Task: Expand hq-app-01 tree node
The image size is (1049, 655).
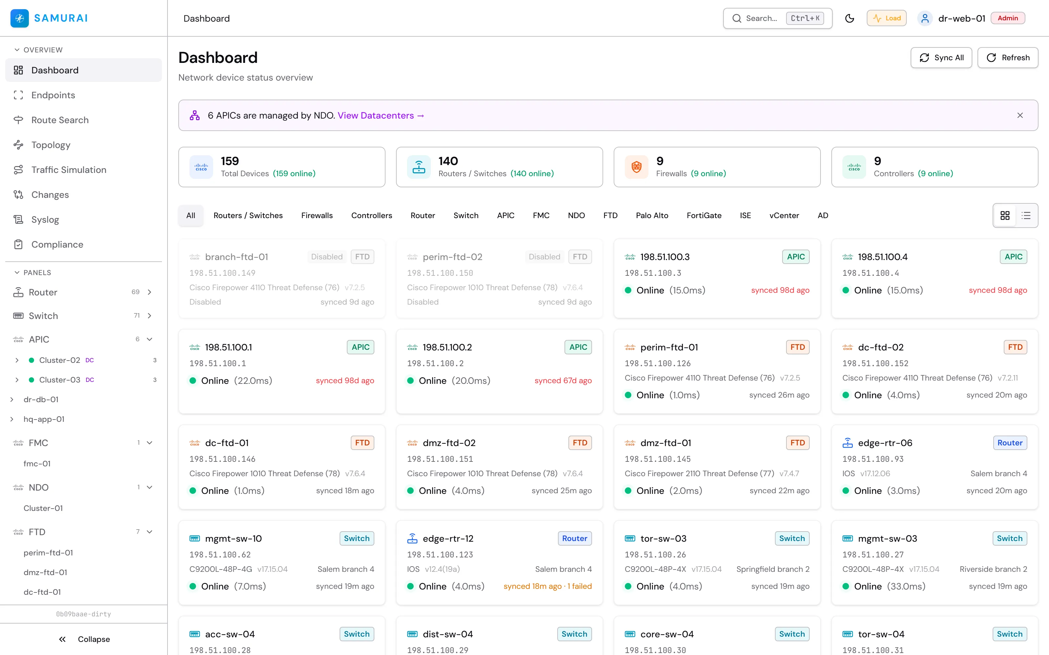Action: coord(12,419)
